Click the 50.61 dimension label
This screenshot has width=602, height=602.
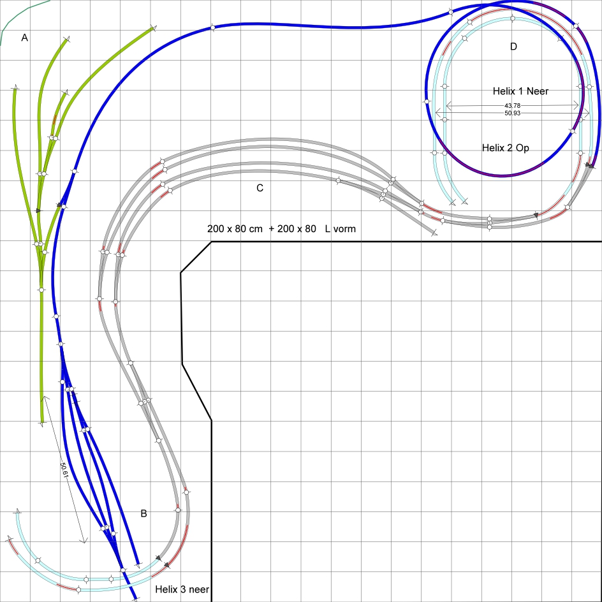[x=64, y=470]
